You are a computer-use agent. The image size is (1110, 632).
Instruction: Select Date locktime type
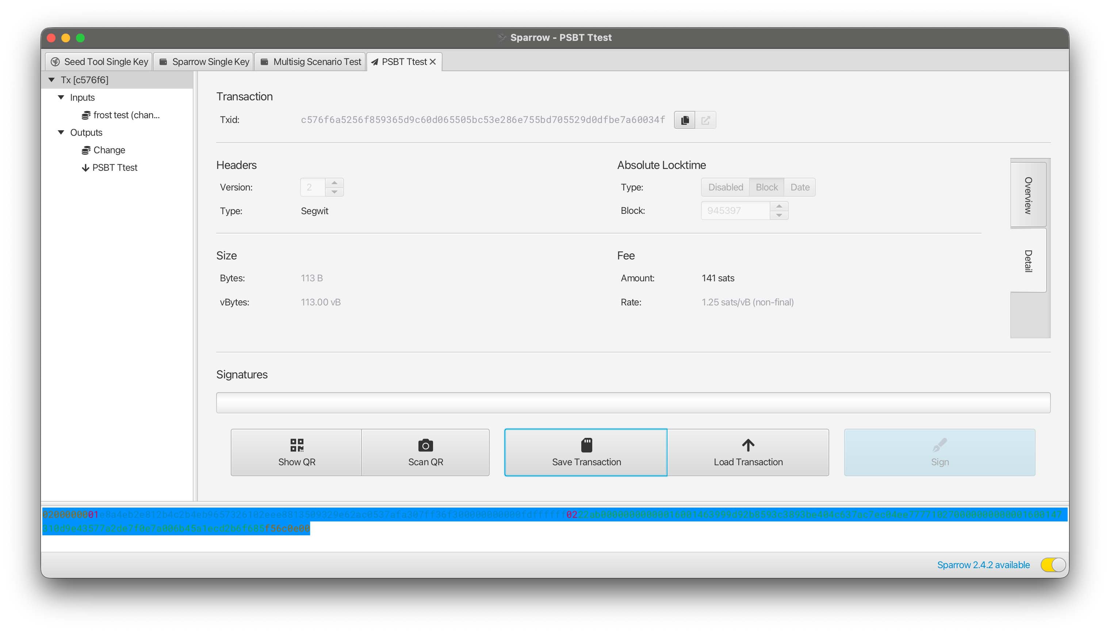800,187
